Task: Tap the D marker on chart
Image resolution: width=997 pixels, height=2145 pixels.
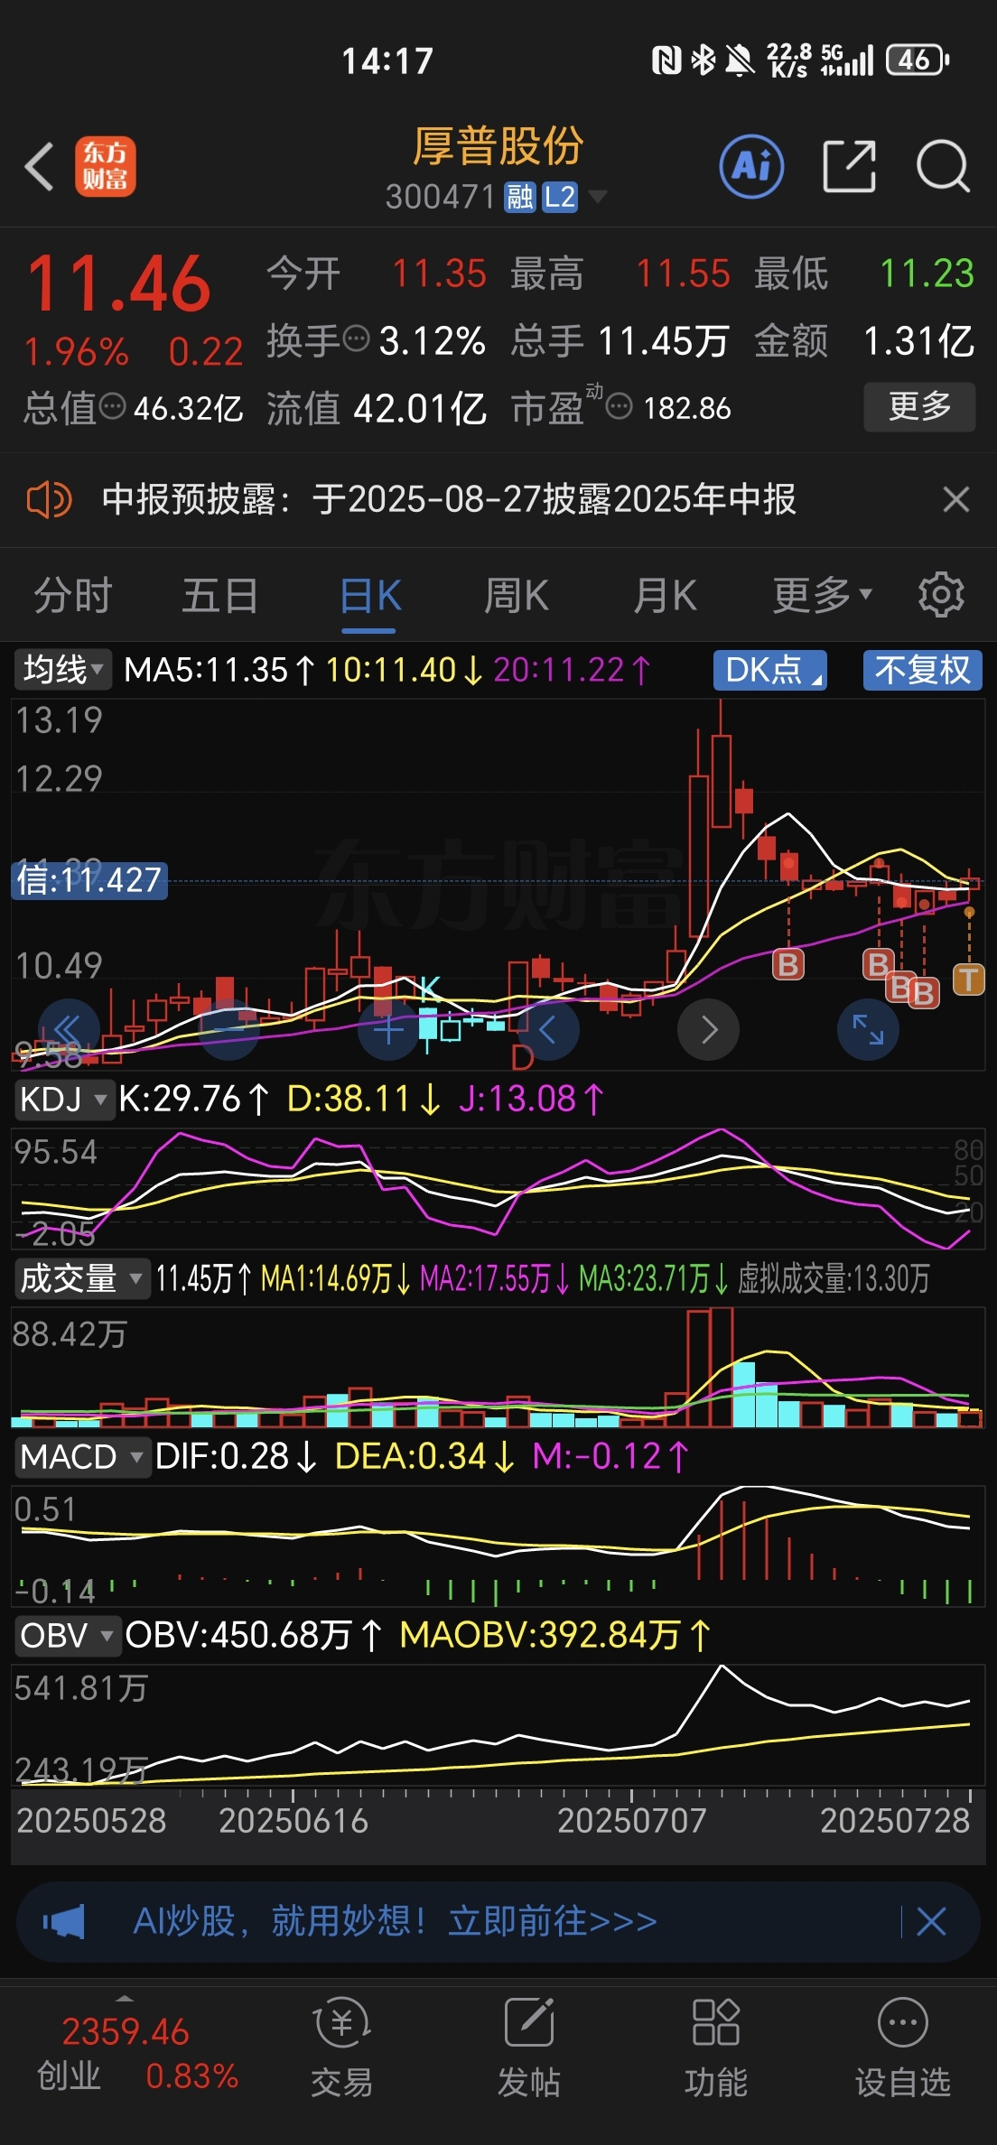Action: (x=522, y=1056)
